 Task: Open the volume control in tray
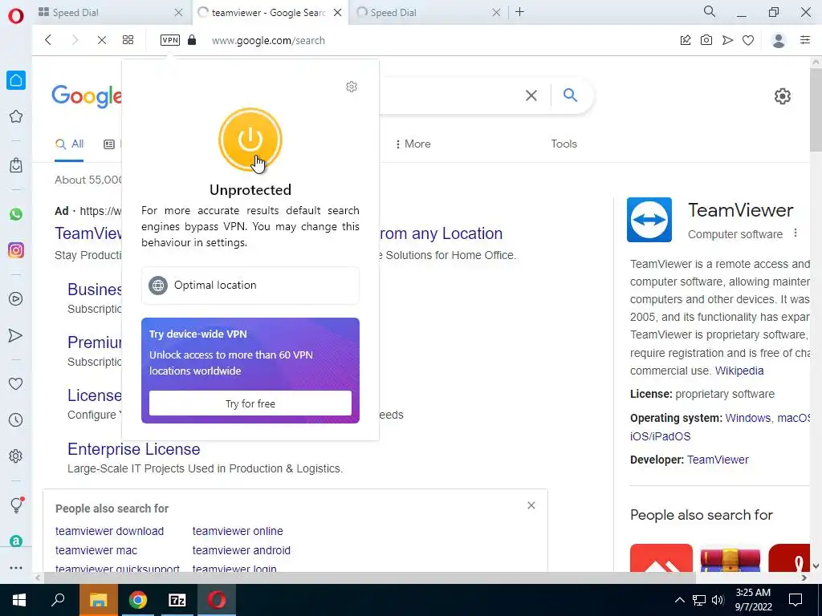[718, 600]
